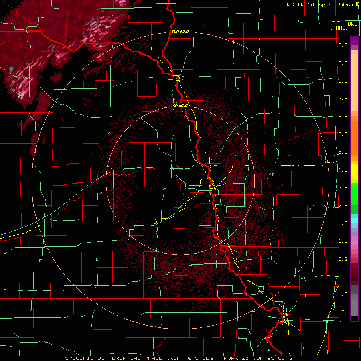Select the 1.3 legend scale value
The width and height of the screenshot is (361, 361).
tap(343, 294)
